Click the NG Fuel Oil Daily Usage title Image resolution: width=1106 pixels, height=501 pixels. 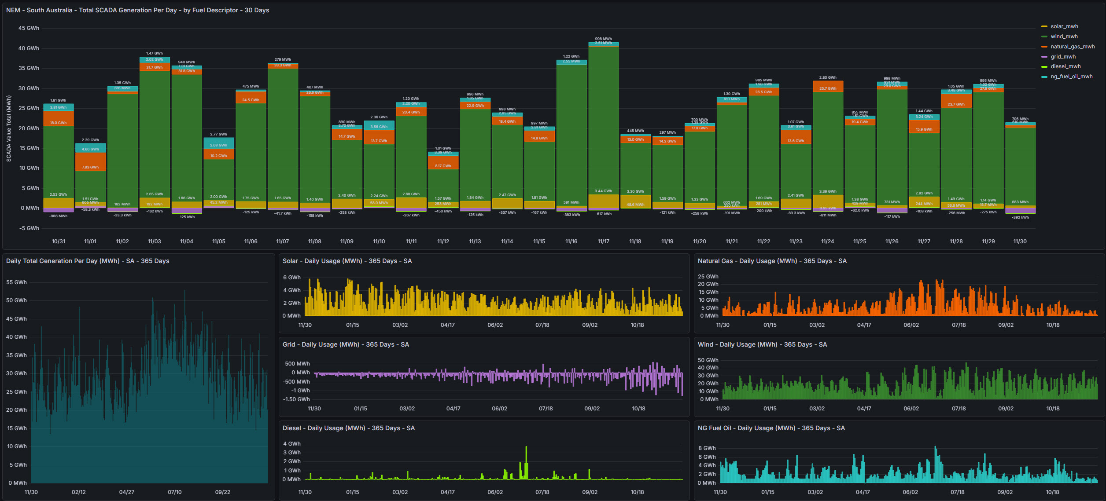click(771, 428)
